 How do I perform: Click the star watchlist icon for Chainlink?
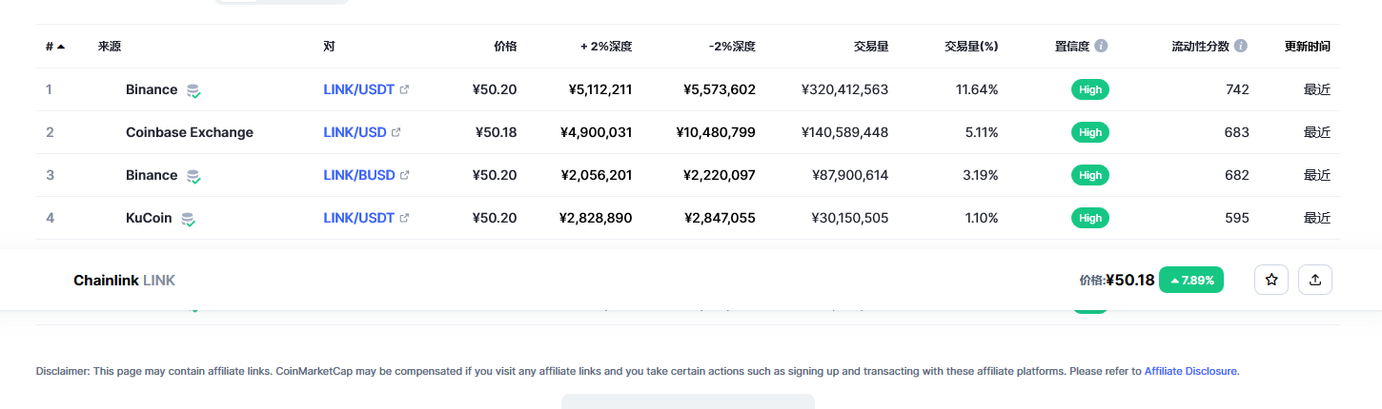click(1271, 280)
